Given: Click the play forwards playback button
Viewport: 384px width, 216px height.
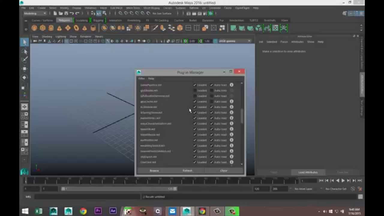Looking at the screenshot, I should tap(343, 181).
